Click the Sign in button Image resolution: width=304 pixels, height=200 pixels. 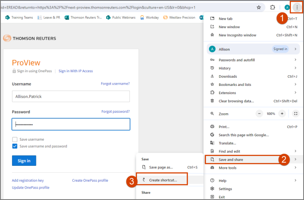(x=24, y=161)
